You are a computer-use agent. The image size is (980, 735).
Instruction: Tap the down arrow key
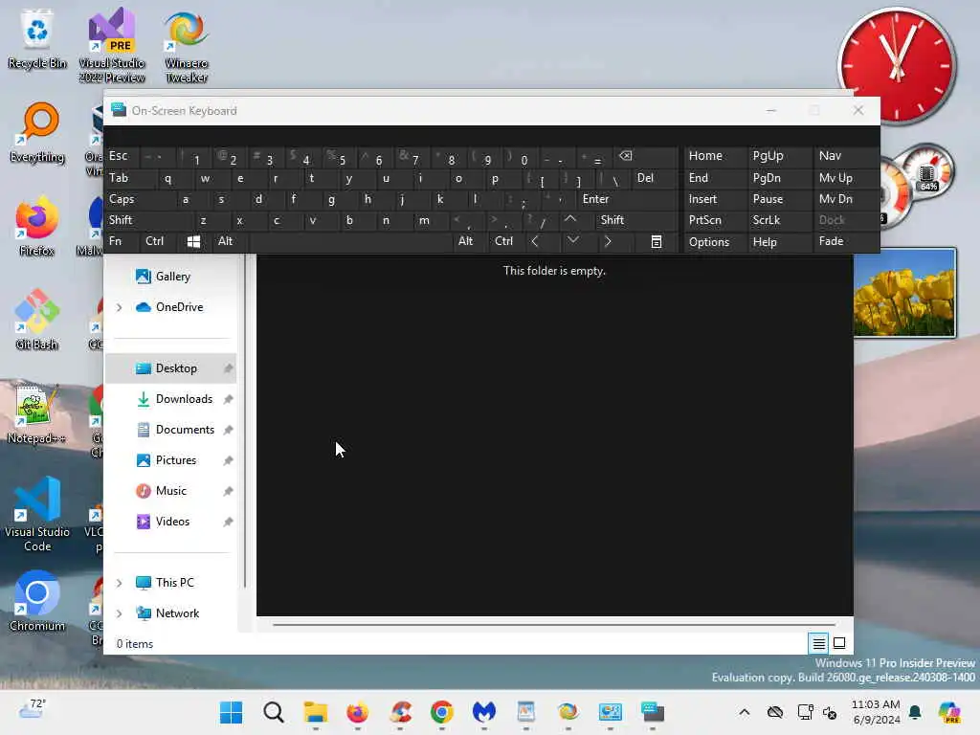click(573, 242)
